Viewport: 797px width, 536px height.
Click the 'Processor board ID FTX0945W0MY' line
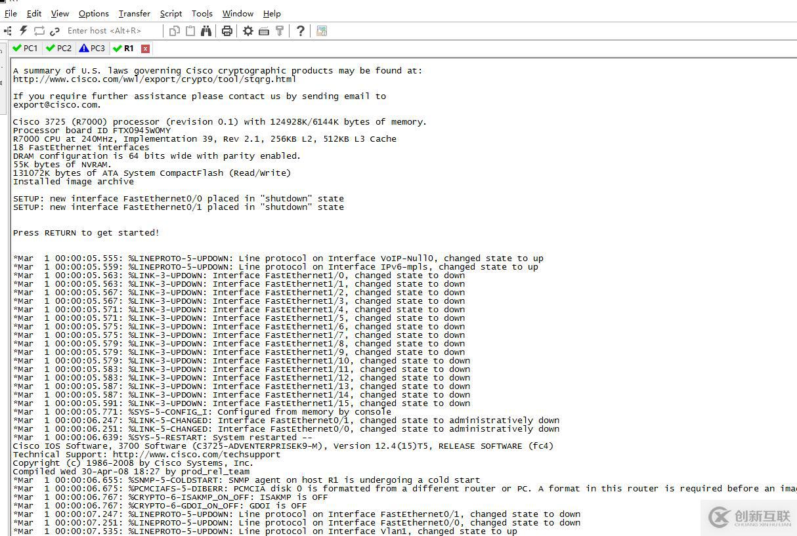click(x=92, y=131)
